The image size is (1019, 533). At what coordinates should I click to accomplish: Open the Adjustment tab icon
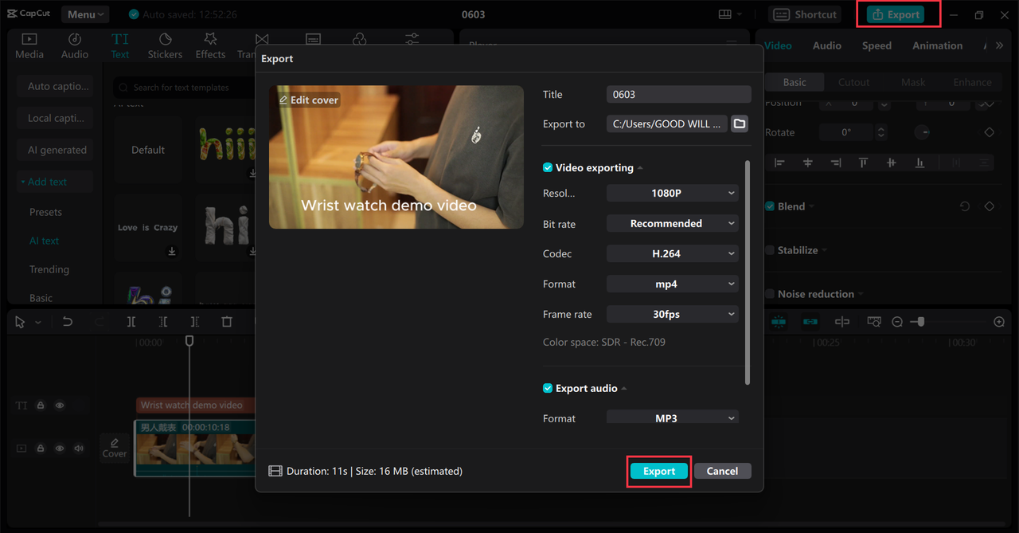(x=412, y=40)
